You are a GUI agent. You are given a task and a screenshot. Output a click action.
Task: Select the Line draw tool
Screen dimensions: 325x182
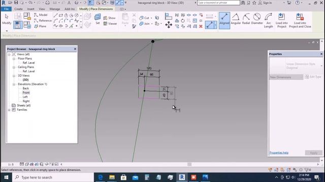click(55, 16)
